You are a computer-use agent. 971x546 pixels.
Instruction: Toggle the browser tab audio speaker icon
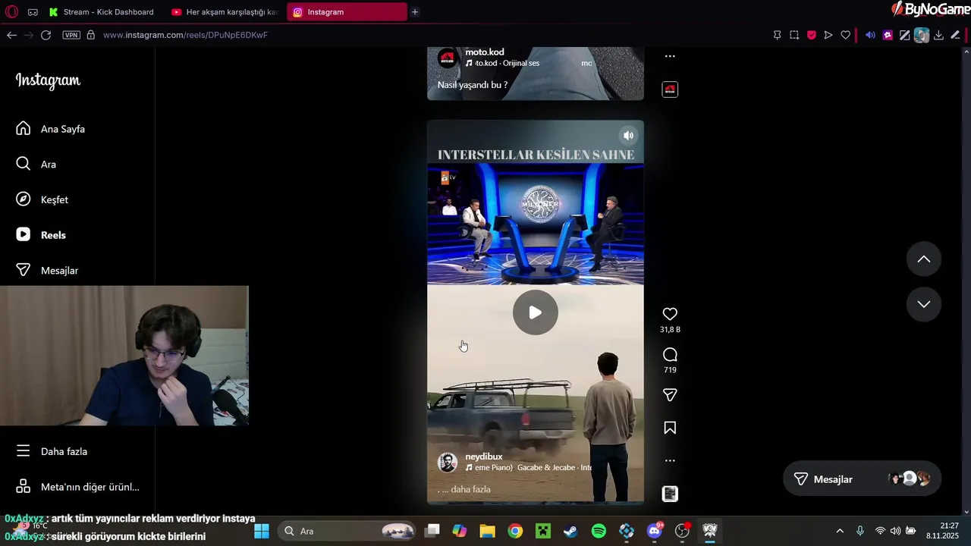pos(870,35)
